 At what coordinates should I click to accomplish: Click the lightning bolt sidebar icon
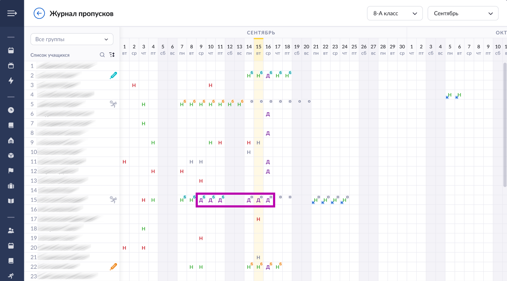coord(11,80)
